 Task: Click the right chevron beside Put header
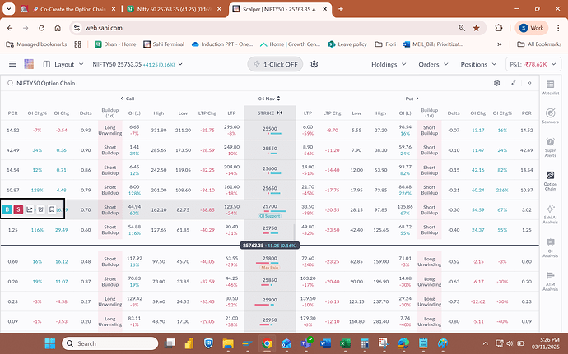[x=417, y=99]
